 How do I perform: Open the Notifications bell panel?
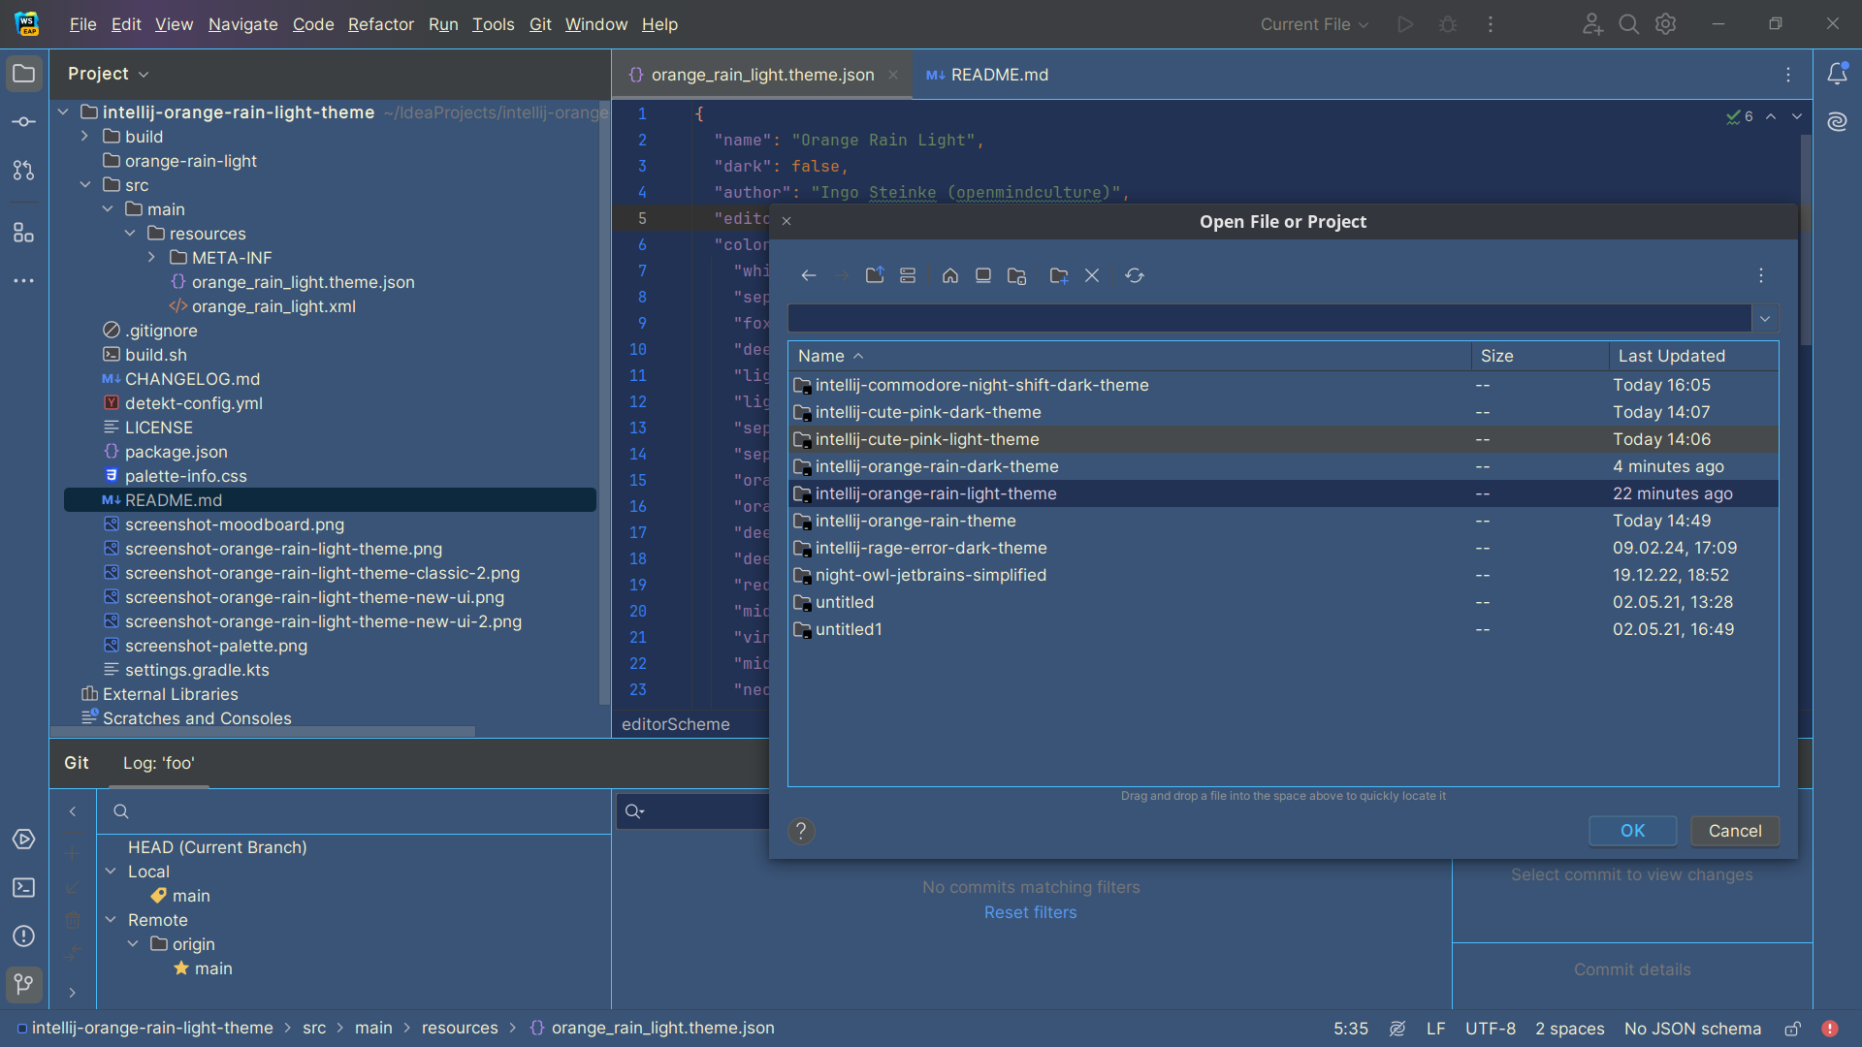point(1837,74)
